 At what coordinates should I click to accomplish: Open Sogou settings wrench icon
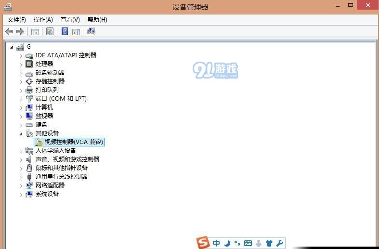[280, 243]
